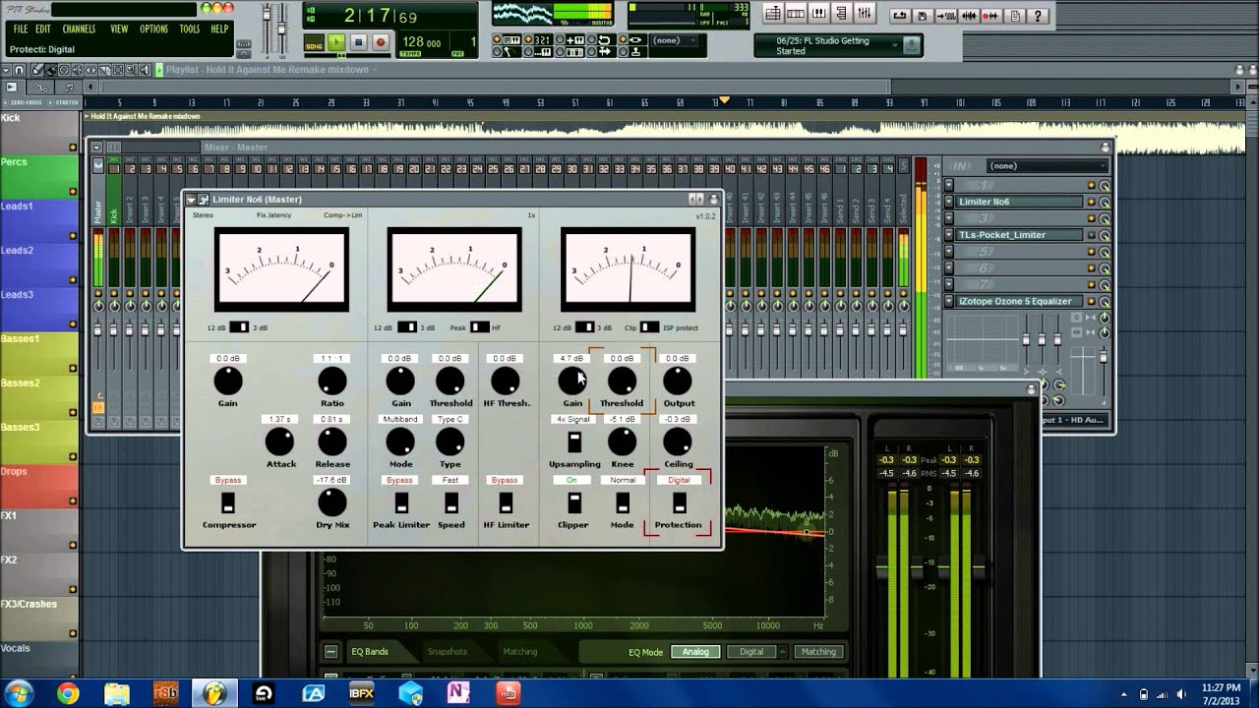Open Google Chrome from the taskbar
The width and height of the screenshot is (1259, 708).
68,693
